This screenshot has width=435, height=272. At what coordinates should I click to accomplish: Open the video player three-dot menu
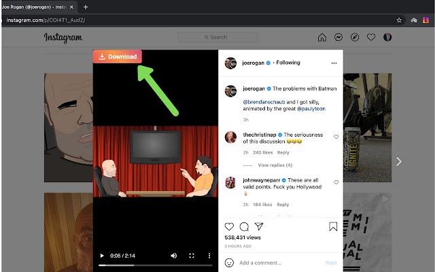coord(209,256)
